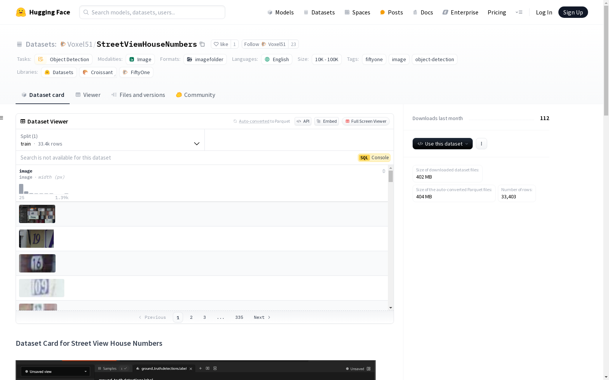Expand the train split dropdown
This screenshot has height=380, width=609.
pyautogui.click(x=110, y=140)
